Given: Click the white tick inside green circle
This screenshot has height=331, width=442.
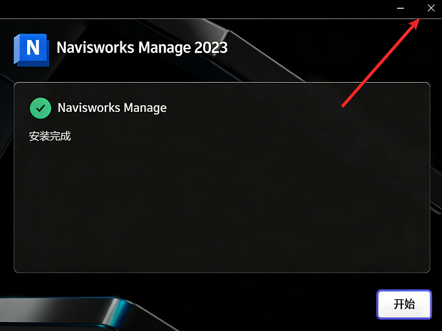Looking at the screenshot, I should tap(41, 108).
